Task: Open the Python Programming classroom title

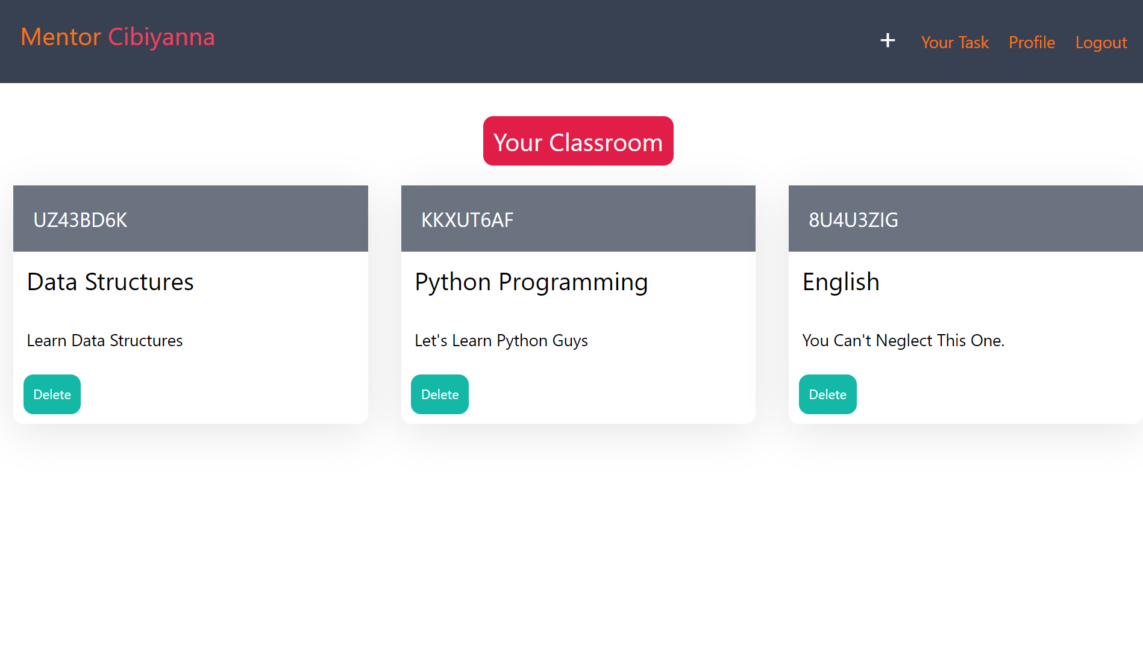Action: point(531,282)
